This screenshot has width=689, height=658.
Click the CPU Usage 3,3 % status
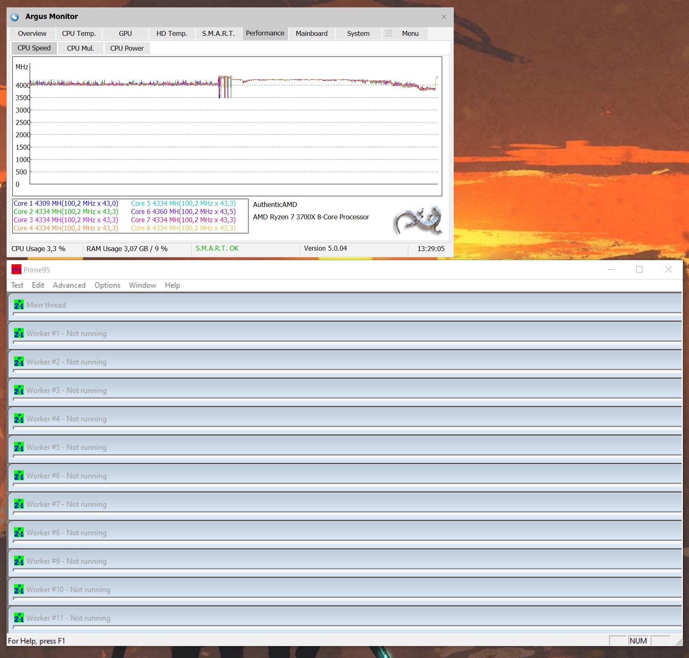[x=38, y=249]
